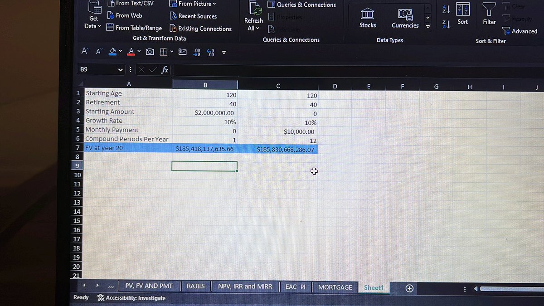This screenshot has height=306, width=544.
Task: Confirm the formula bar entry
Action: 153,70
